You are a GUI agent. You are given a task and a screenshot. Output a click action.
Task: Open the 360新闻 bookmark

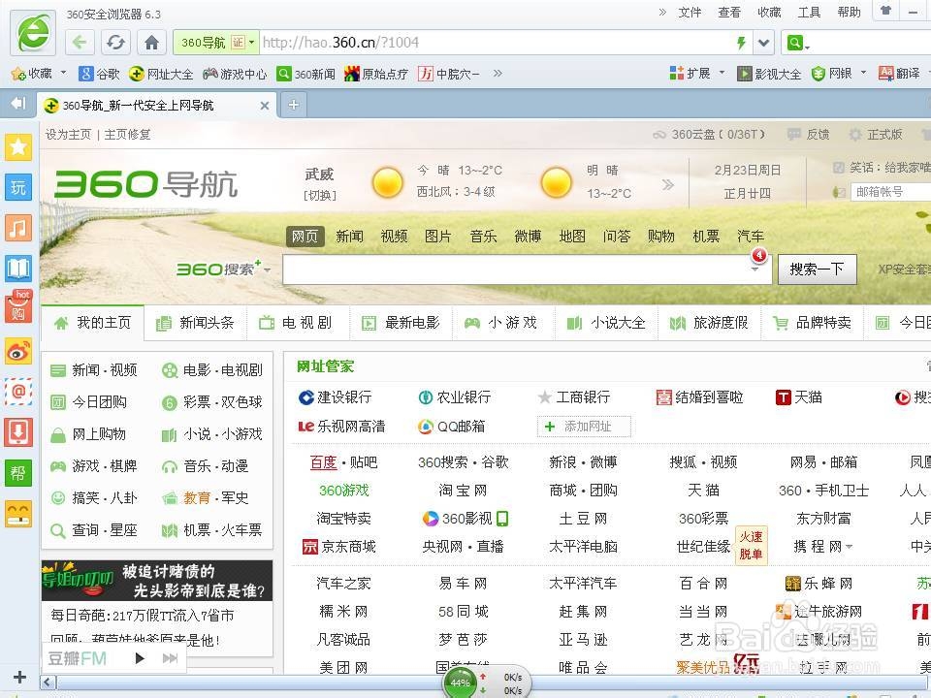click(x=306, y=74)
